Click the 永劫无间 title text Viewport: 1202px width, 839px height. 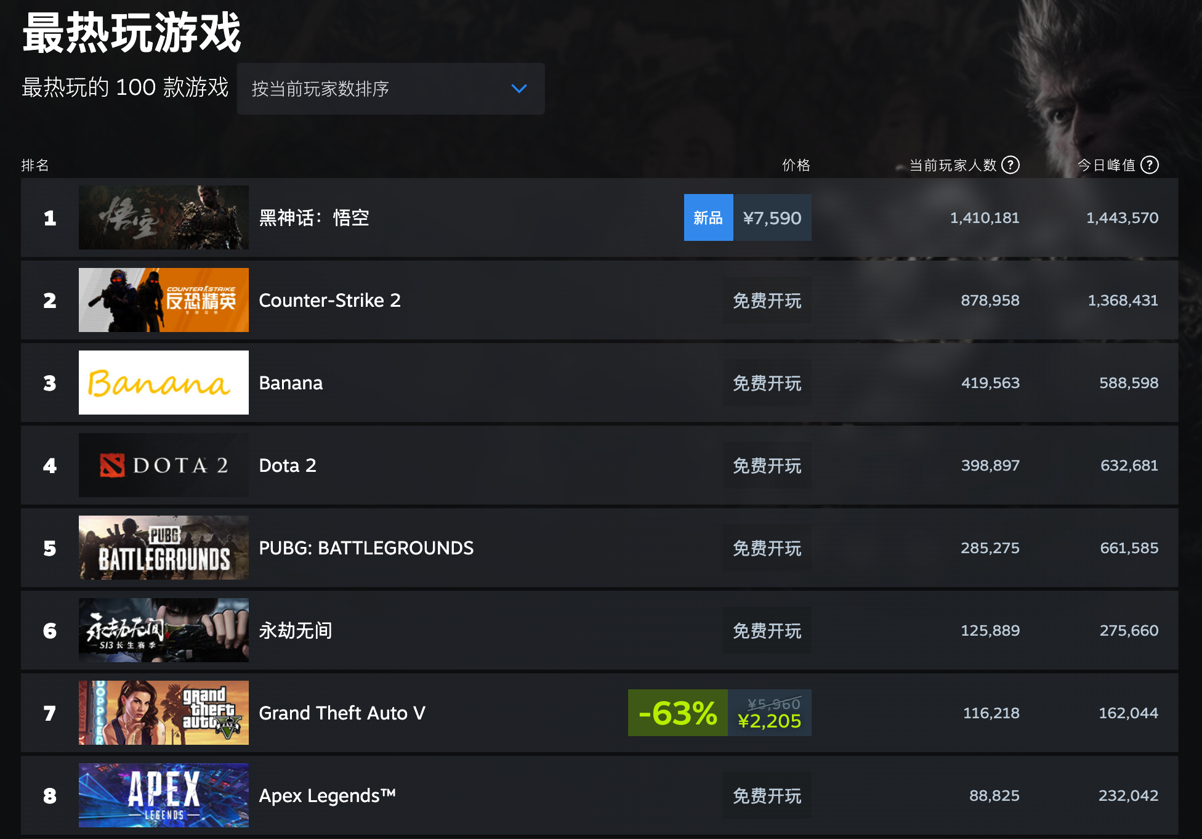(x=296, y=630)
